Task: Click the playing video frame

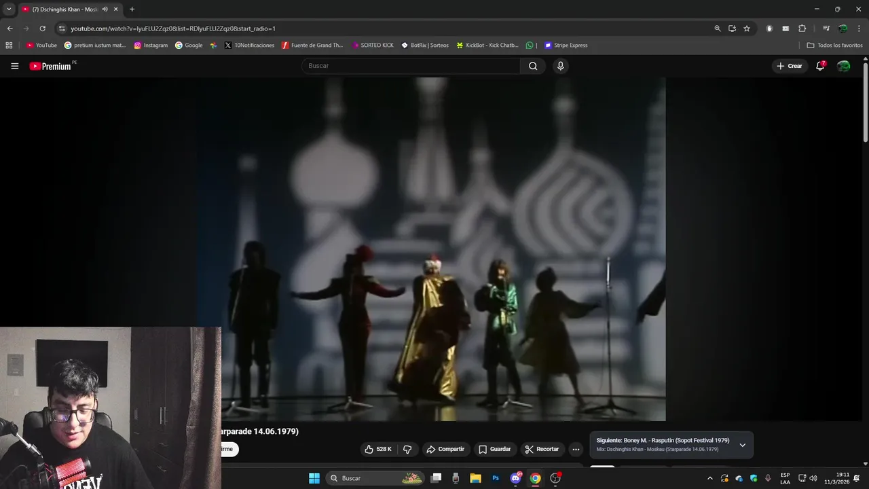Action: [431, 249]
